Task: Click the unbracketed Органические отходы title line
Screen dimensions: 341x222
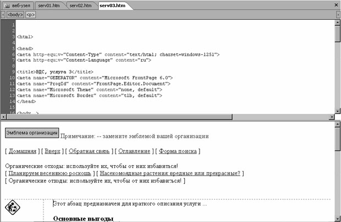Action: [91, 166]
